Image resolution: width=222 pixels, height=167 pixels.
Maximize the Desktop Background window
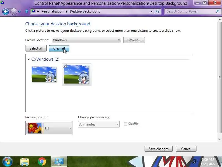[x=205, y=3]
